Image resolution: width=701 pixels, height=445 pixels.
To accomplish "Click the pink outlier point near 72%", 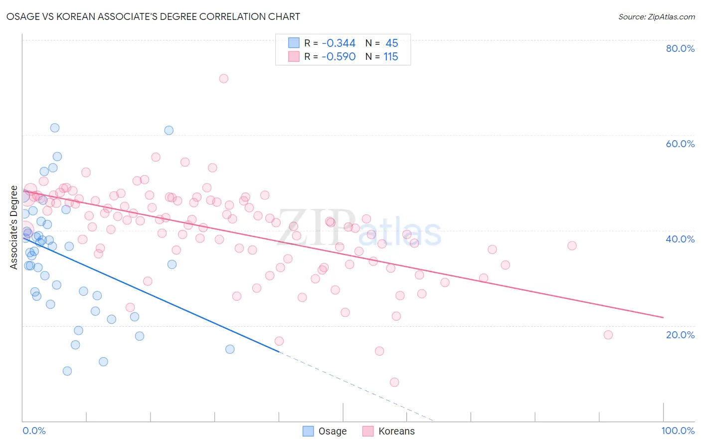I will tap(224, 78).
